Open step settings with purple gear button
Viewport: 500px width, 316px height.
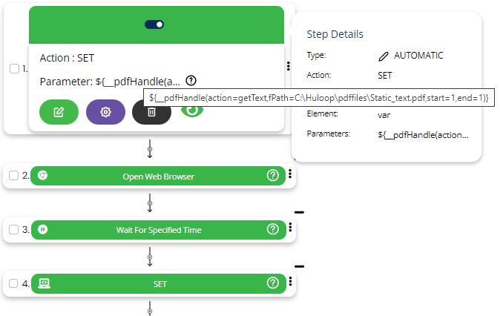click(105, 112)
